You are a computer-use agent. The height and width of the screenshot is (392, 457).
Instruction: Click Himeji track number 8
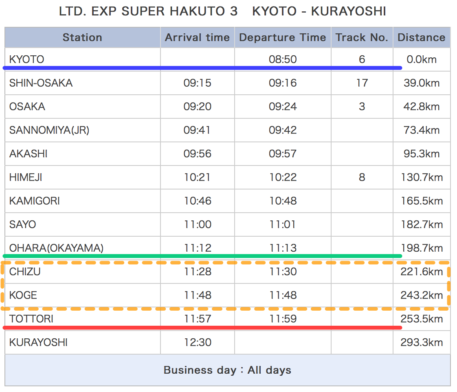362,177
